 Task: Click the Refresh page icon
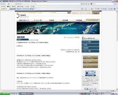tap(86, 4)
